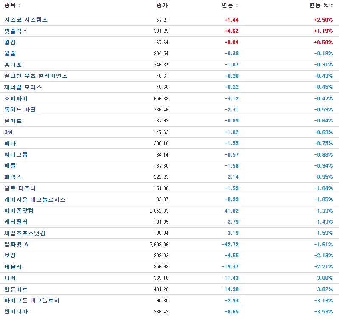Open the 시스코 시스템즈 stock link

tap(26, 20)
